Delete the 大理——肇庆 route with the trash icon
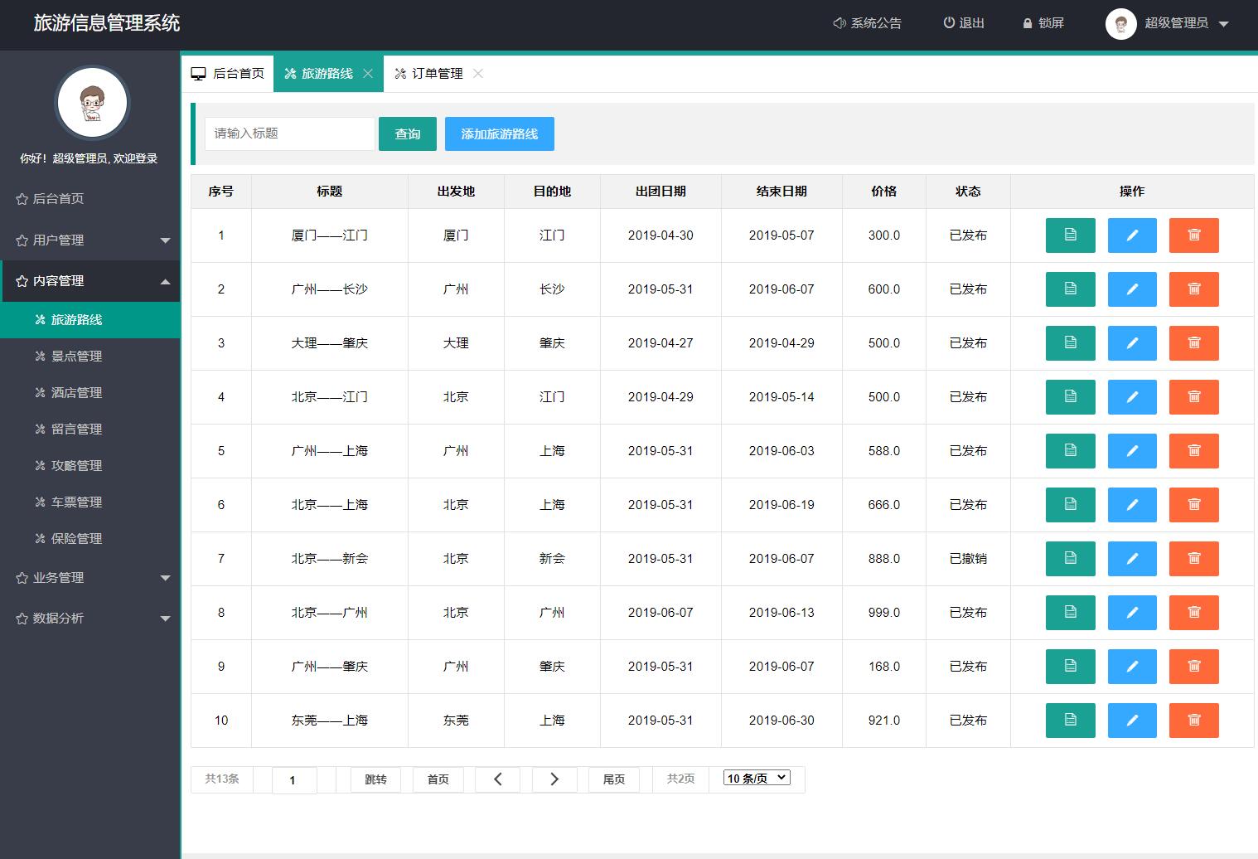Viewport: 1258px width, 859px height. pos(1193,343)
